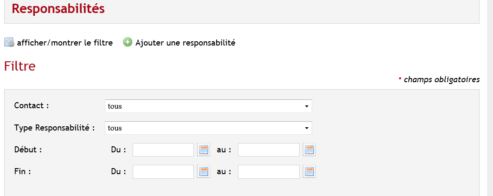Open calendar picker for Fin 'Du' date
The image size is (493, 196).
(x=204, y=172)
